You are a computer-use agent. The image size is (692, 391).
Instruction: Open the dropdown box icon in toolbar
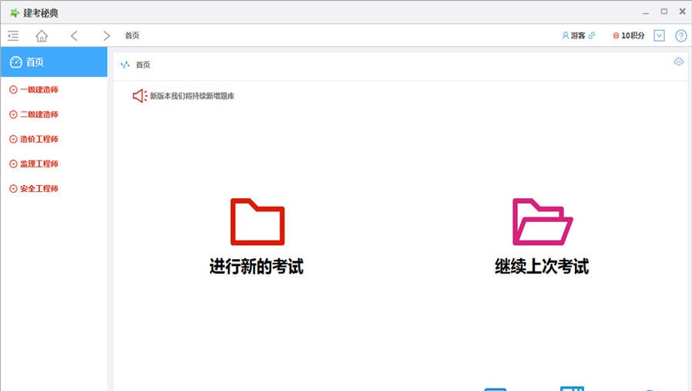[660, 35]
